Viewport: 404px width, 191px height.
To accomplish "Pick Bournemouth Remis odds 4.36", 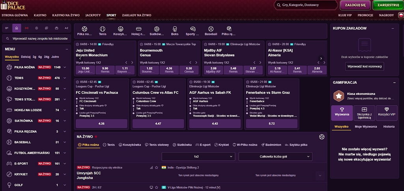I will [169, 70].
